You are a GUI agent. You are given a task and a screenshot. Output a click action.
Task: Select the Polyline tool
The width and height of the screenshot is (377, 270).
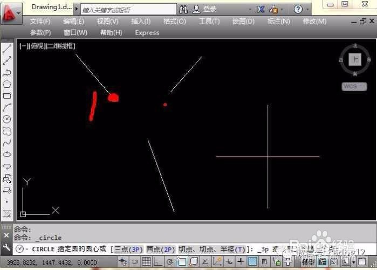[7, 72]
